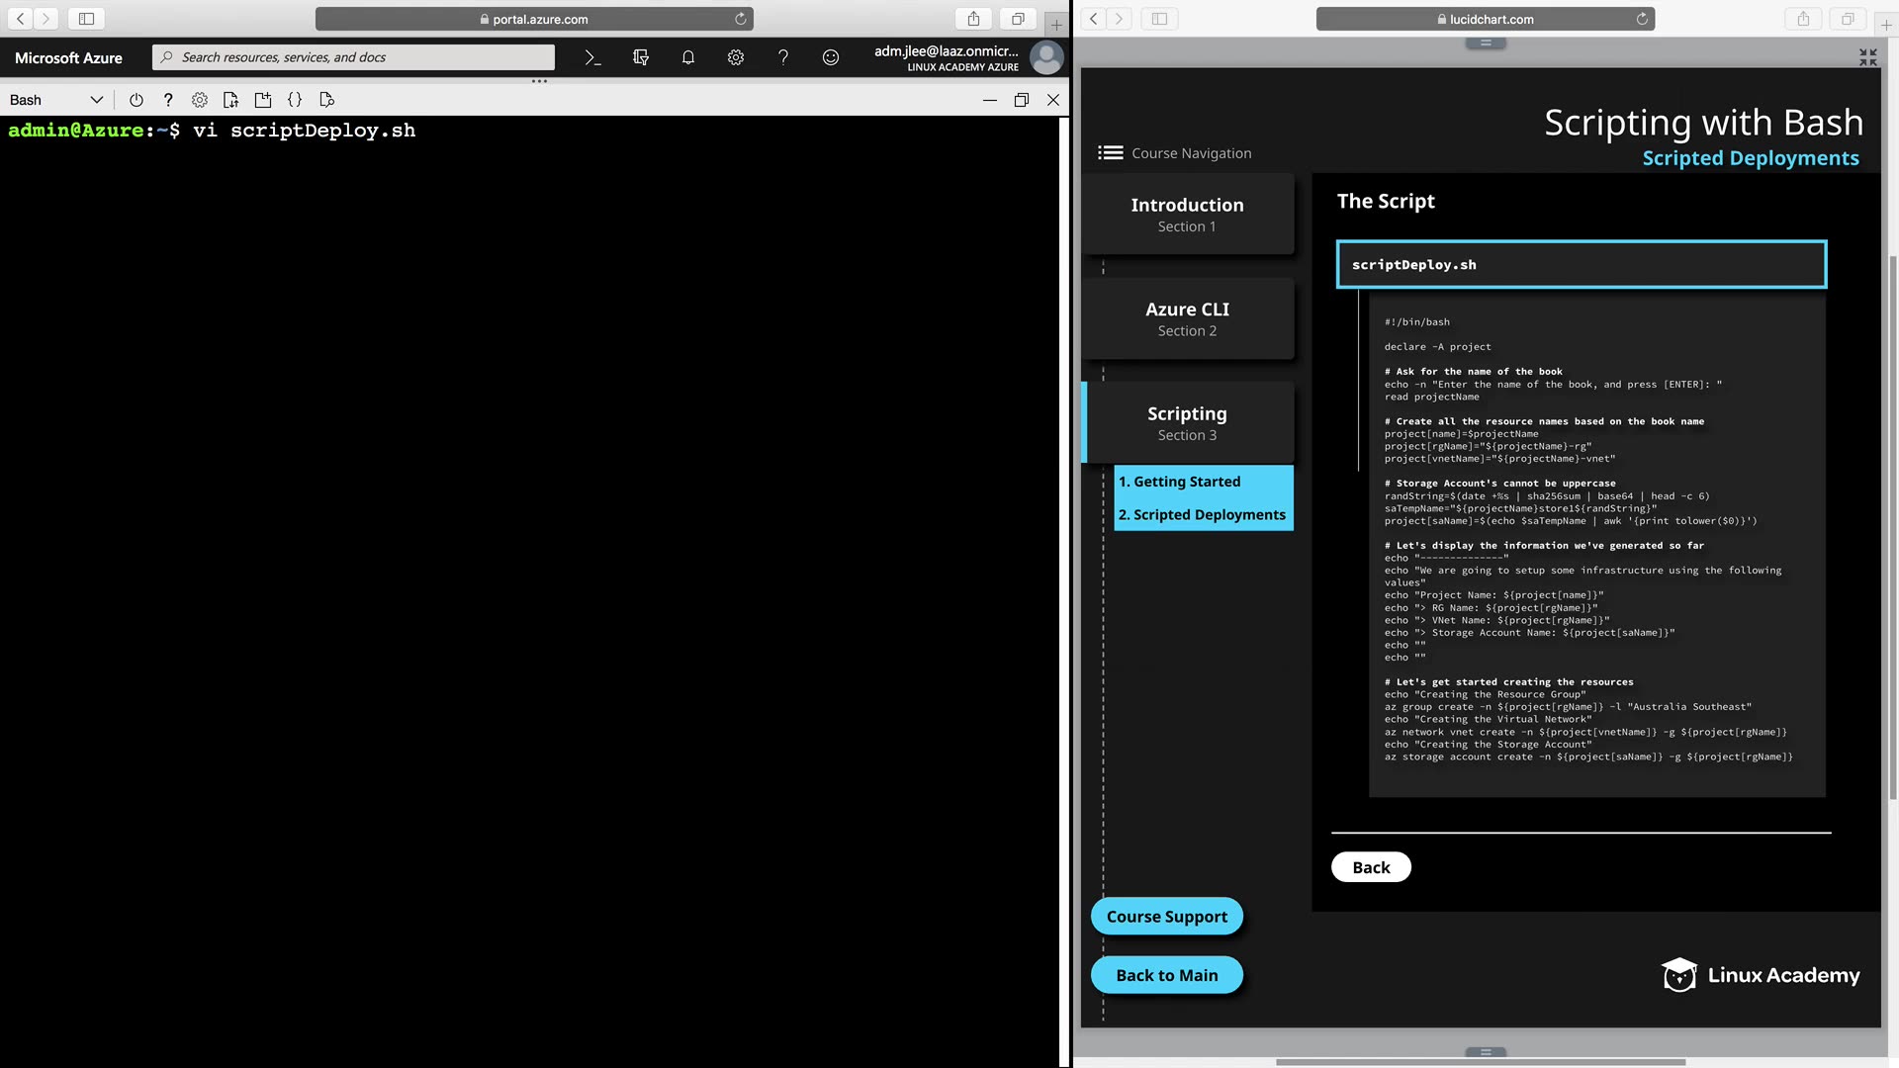Screen dimensions: 1899x1068
Task: Collapse the fullscreen view using the arrows icon
Action: click(x=1867, y=58)
